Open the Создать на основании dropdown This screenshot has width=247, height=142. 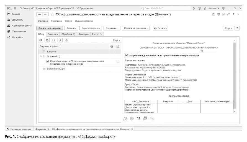coord(136,28)
